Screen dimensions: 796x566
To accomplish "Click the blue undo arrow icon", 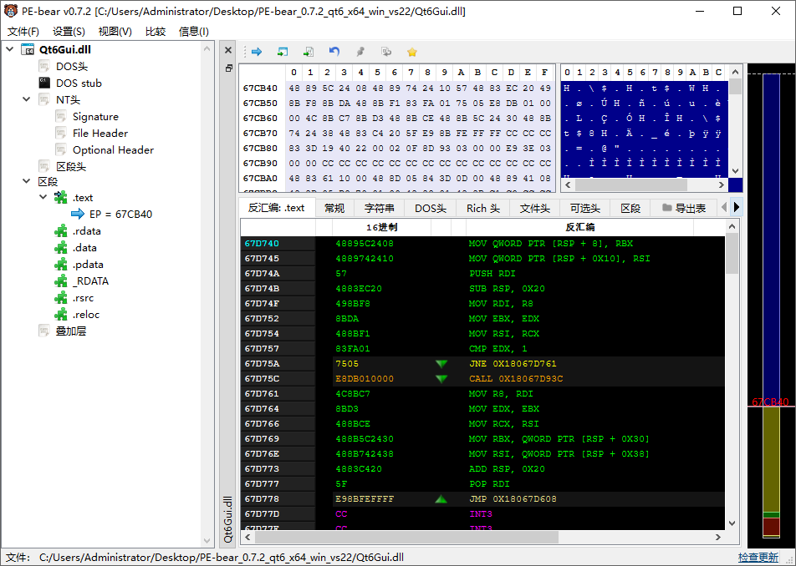I will 334,52.
